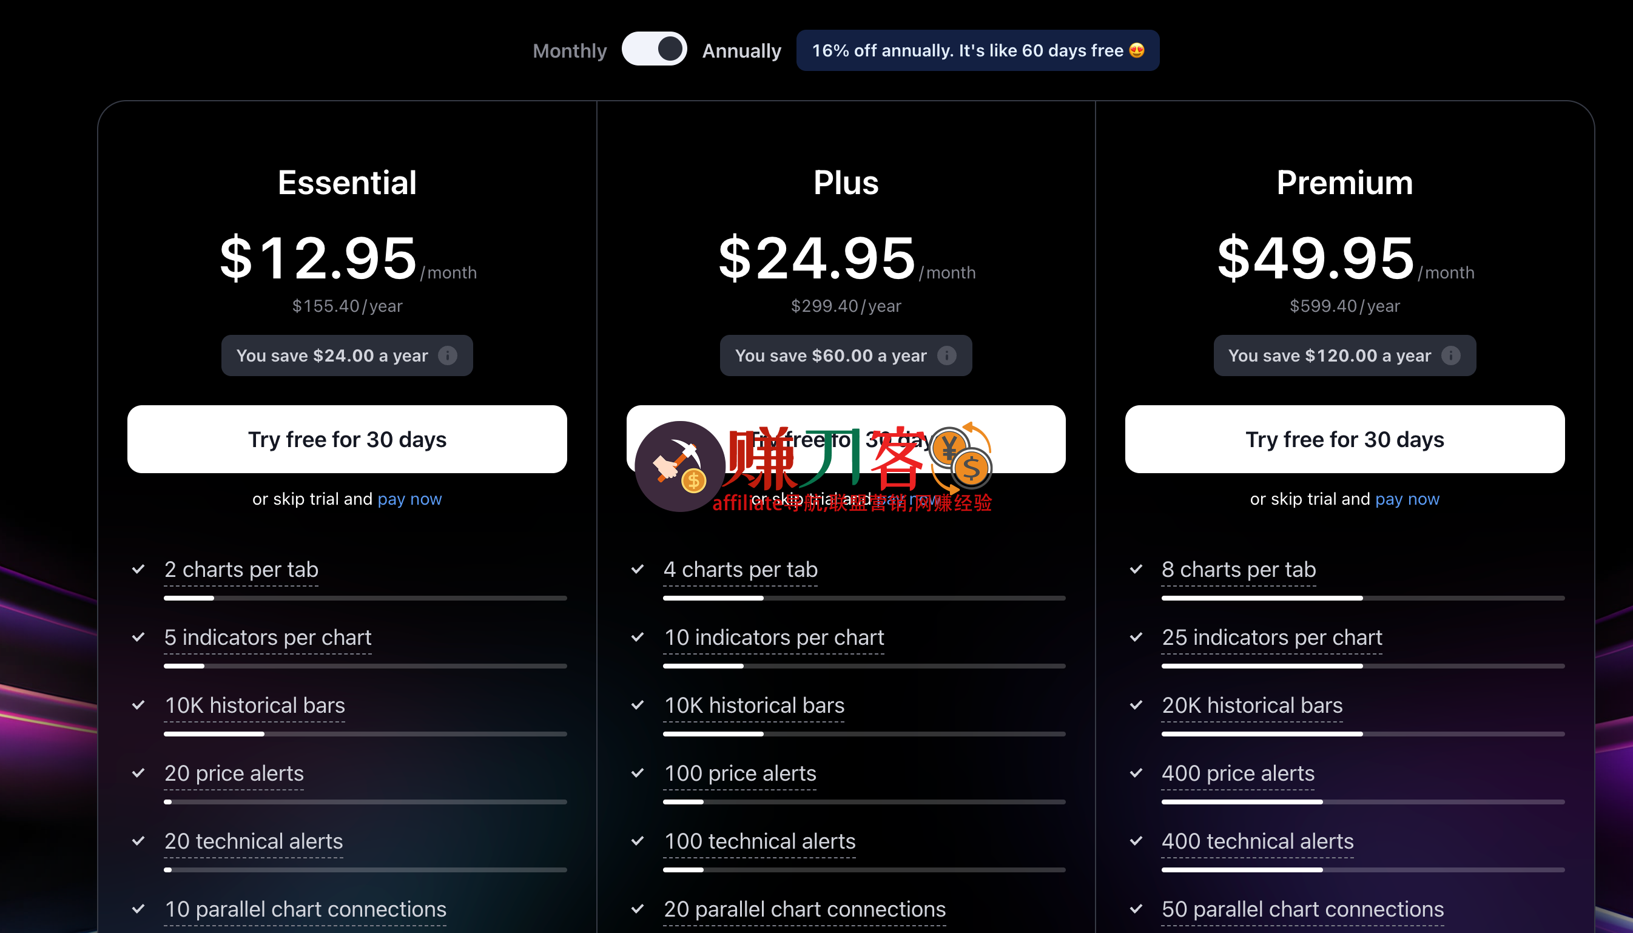The image size is (1633, 933).
Task: Select the Monthly billing option
Action: tap(570, 50)
